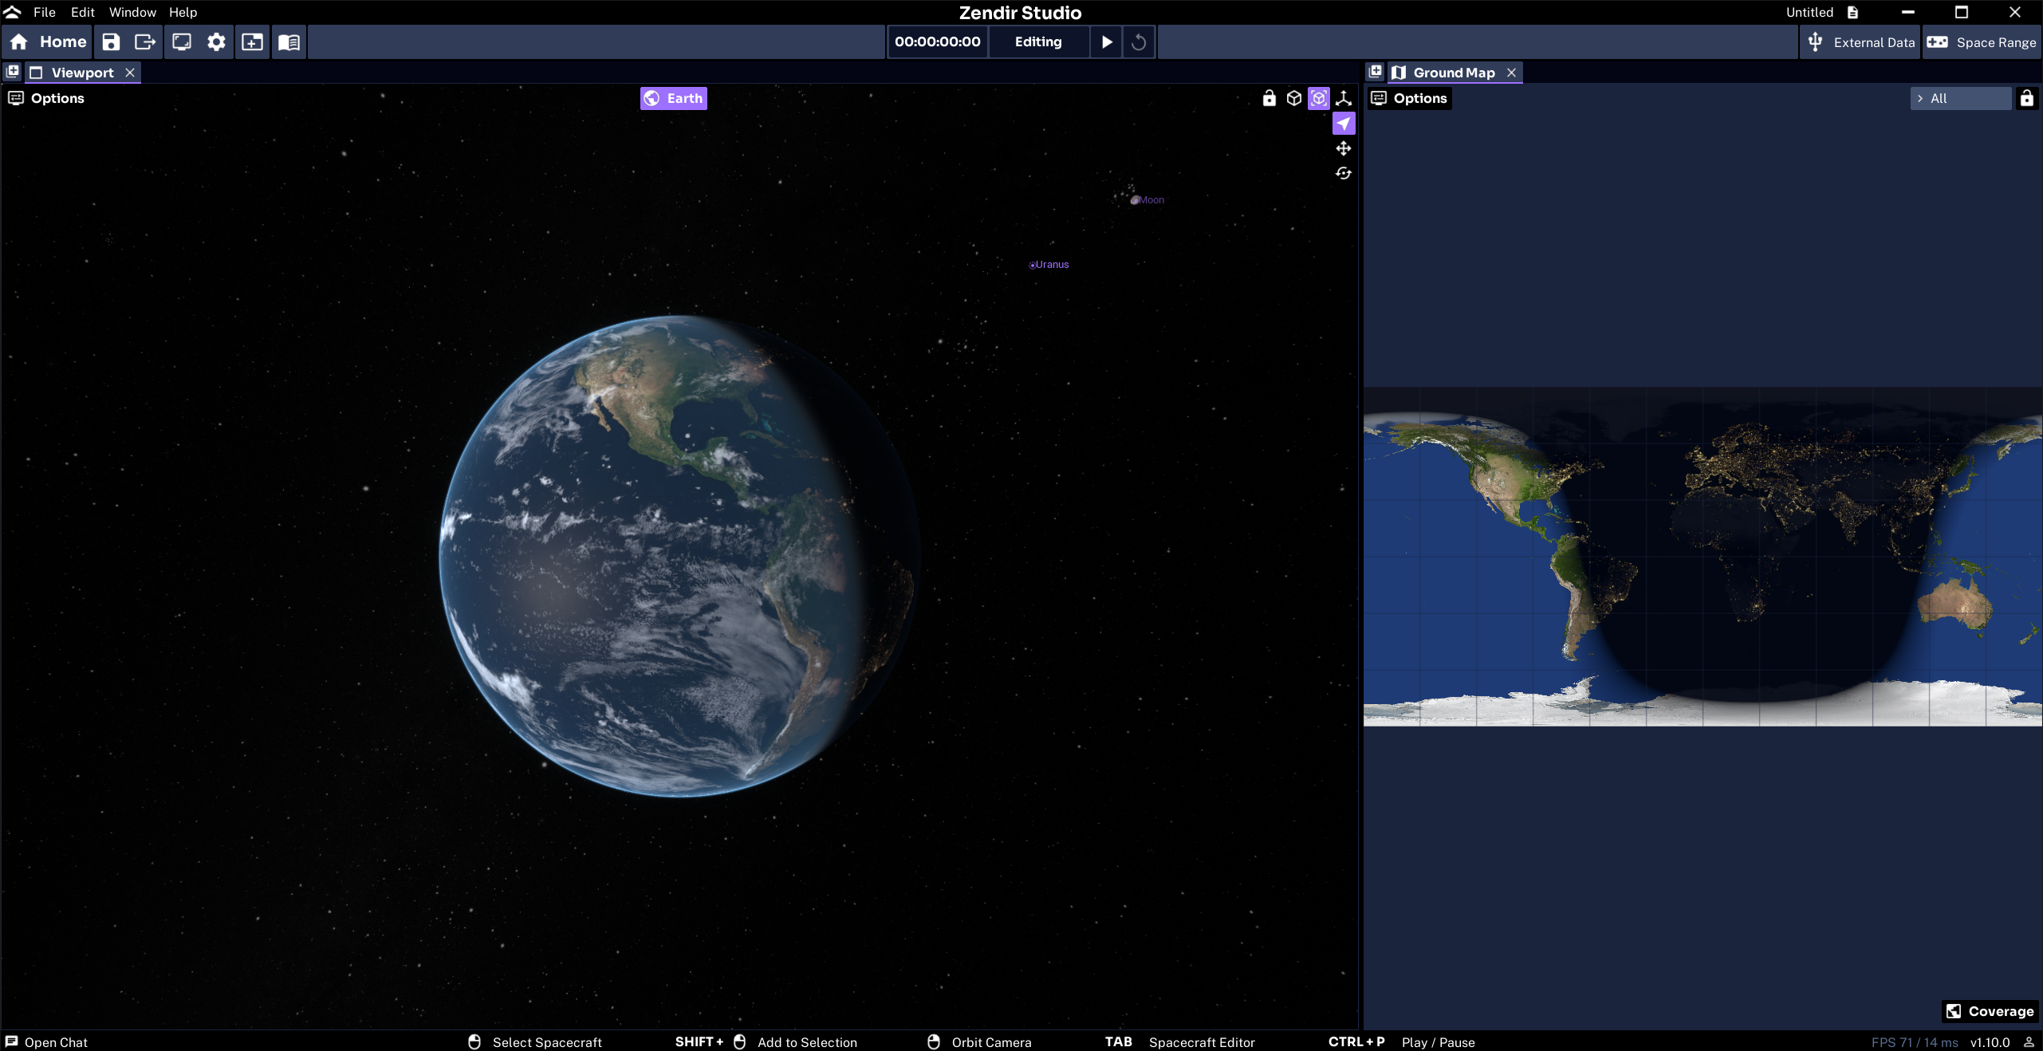The width and height of the screenshot is (2043, 1051).
Task: Open Chat from the status bar
Action: pos(46,1042)
